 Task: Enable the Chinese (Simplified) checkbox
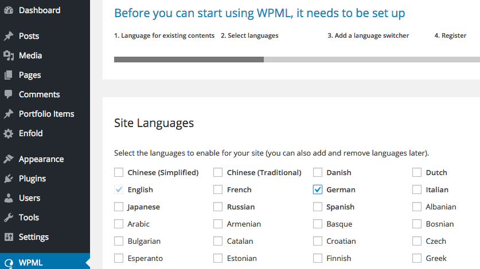point(119,172)
